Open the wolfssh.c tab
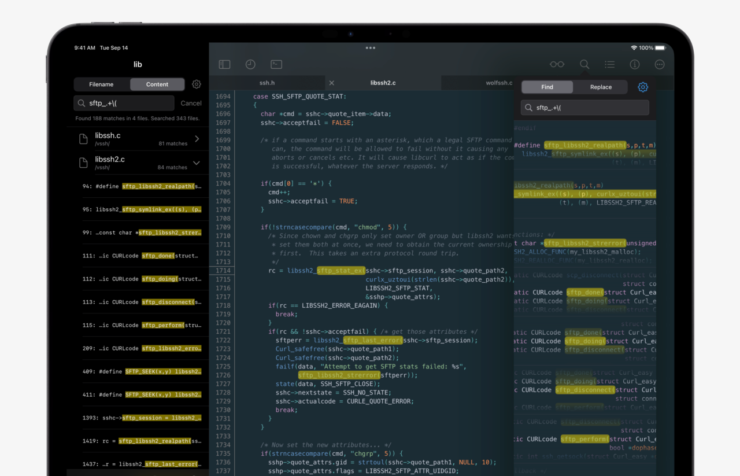This screenshot has width=740, height=476. click(499, 82)
